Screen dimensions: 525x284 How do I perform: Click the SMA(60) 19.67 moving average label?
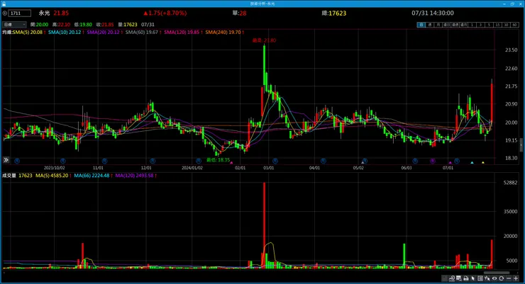[x=143, y=32]
